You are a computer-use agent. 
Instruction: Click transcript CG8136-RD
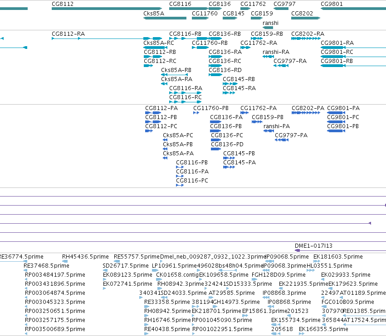[x=215, y=75]
